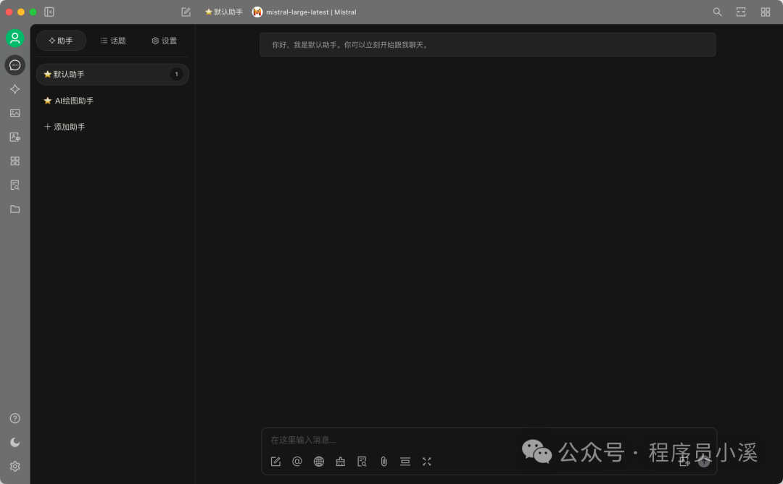Toggle web search with the globe icon

(x=319, y=461)
